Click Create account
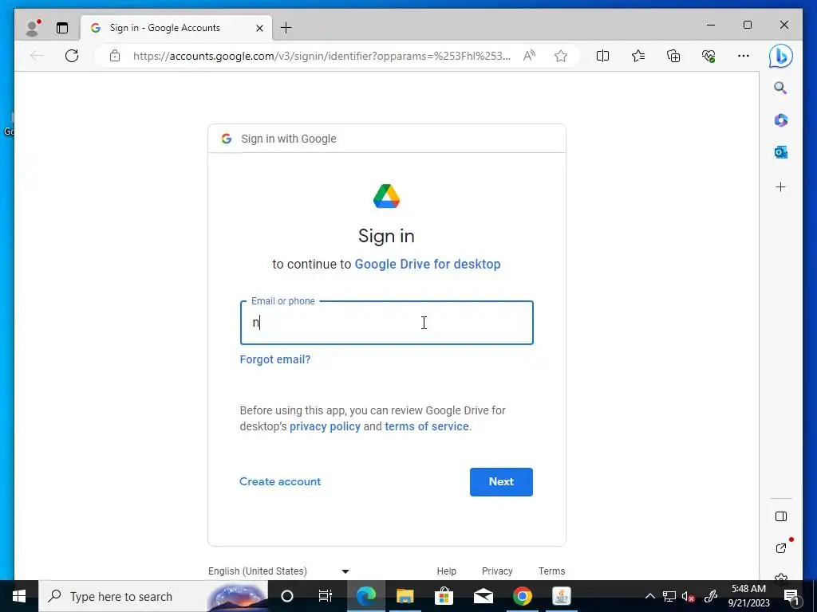Image resolution: width=817 pixels, height=612 pixels. pos(280,481)
